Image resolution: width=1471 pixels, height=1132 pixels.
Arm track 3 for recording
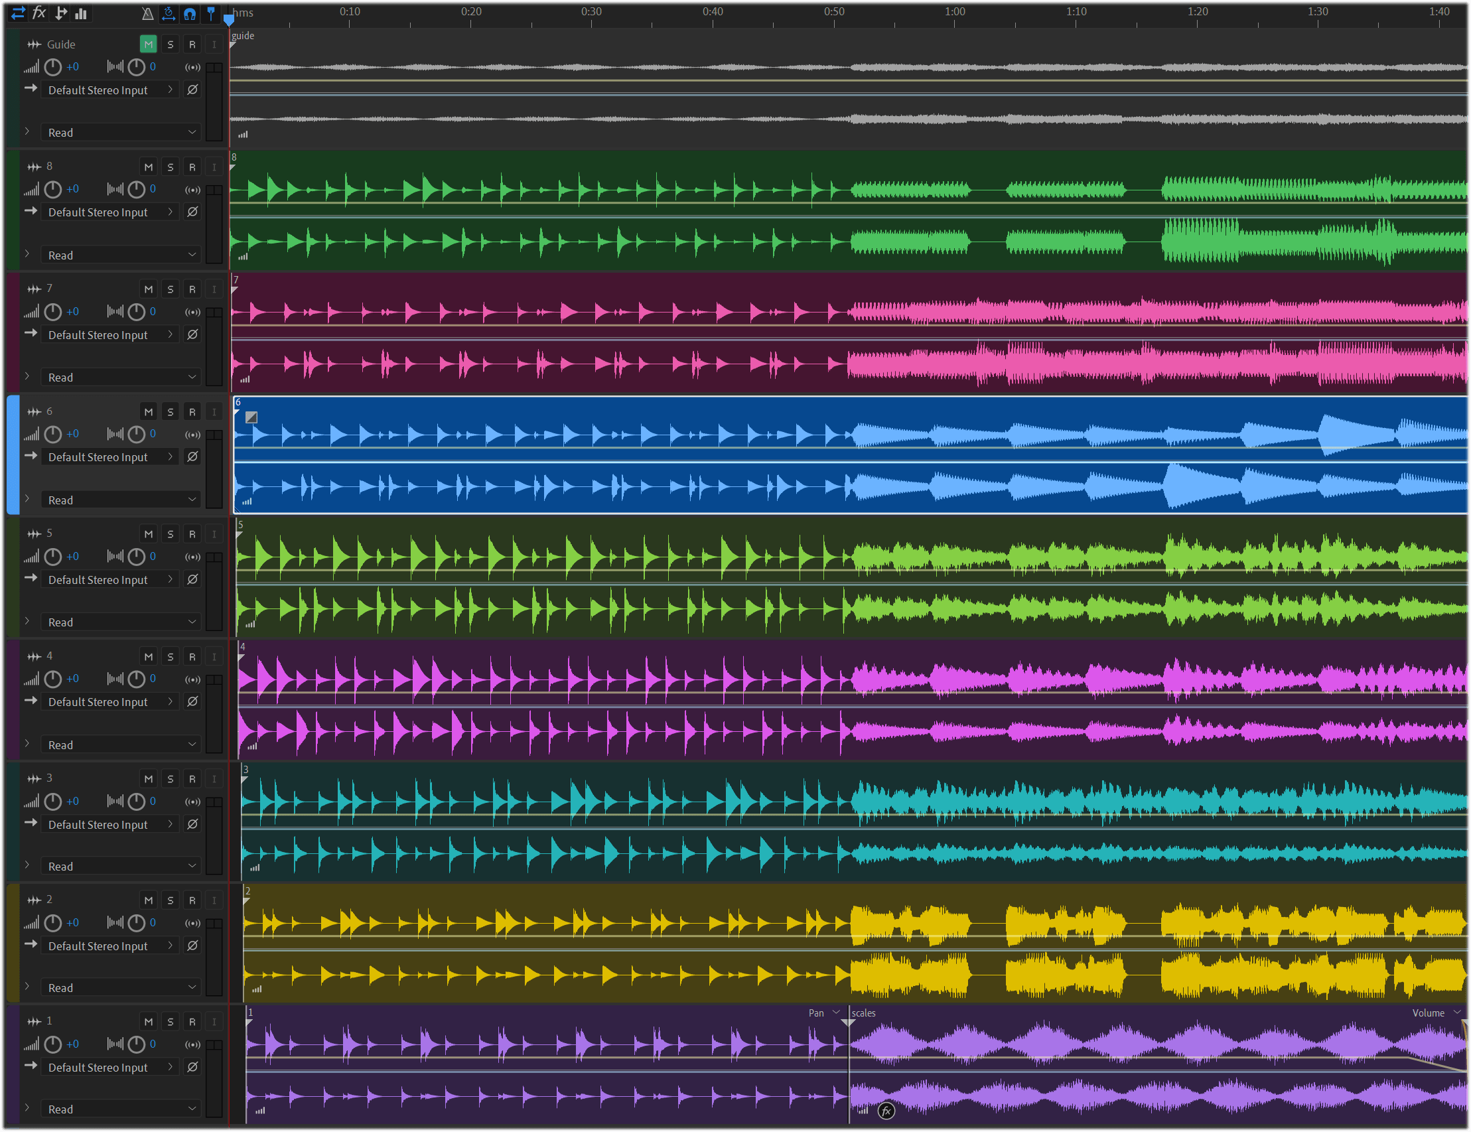192,779
